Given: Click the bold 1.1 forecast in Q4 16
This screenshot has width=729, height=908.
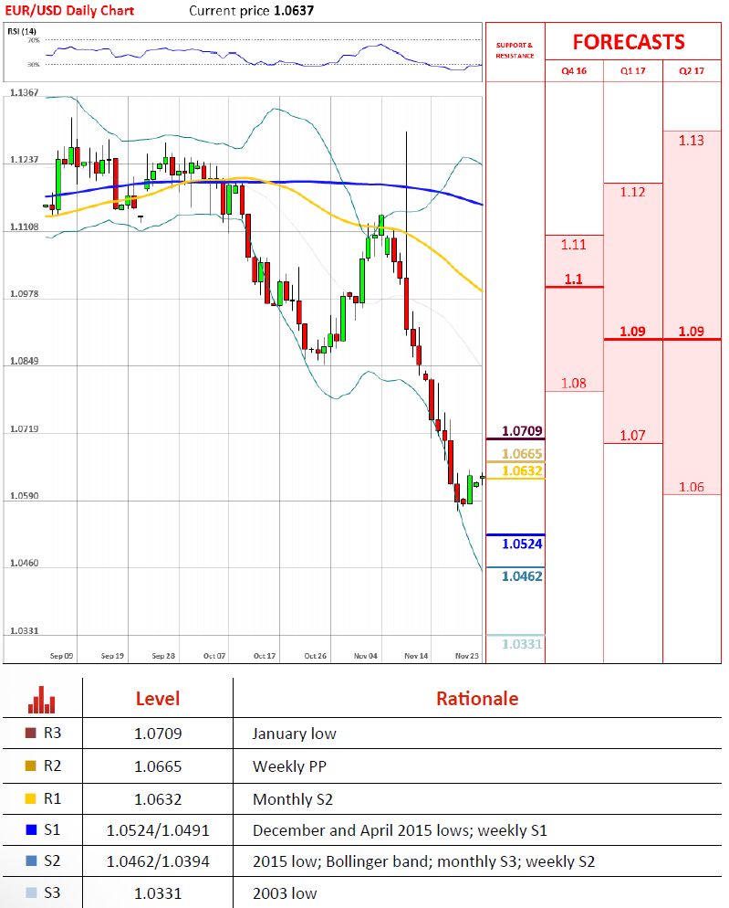Looking at the screenshot, I should coord(574,280).
